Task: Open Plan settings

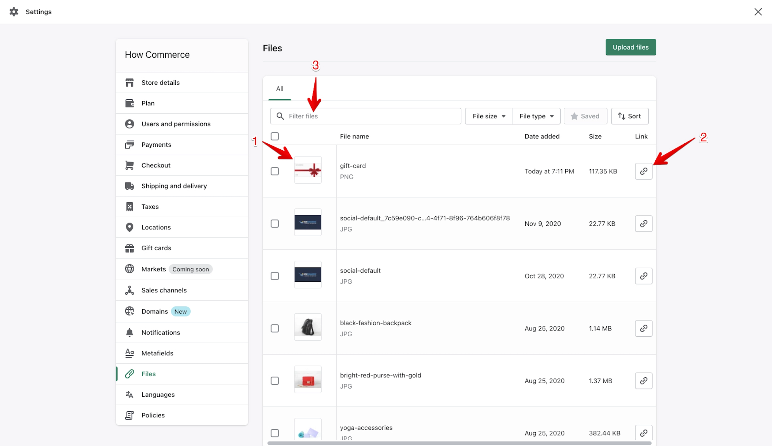Action: point(182,103)
